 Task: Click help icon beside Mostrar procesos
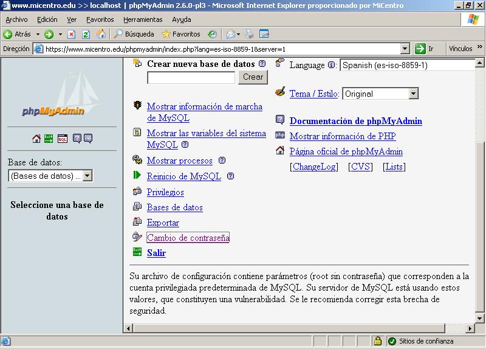click(222, 161)
